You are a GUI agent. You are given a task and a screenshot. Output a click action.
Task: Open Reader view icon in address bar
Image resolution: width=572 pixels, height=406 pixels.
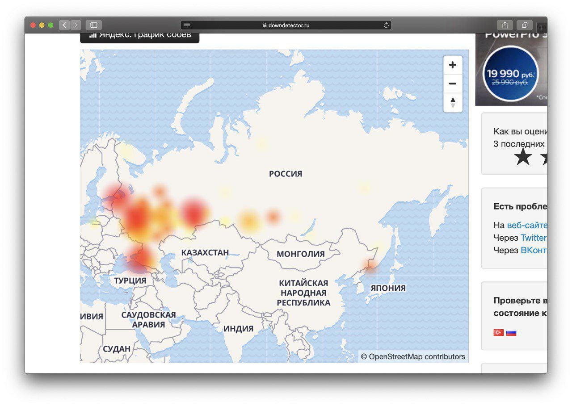187,25
